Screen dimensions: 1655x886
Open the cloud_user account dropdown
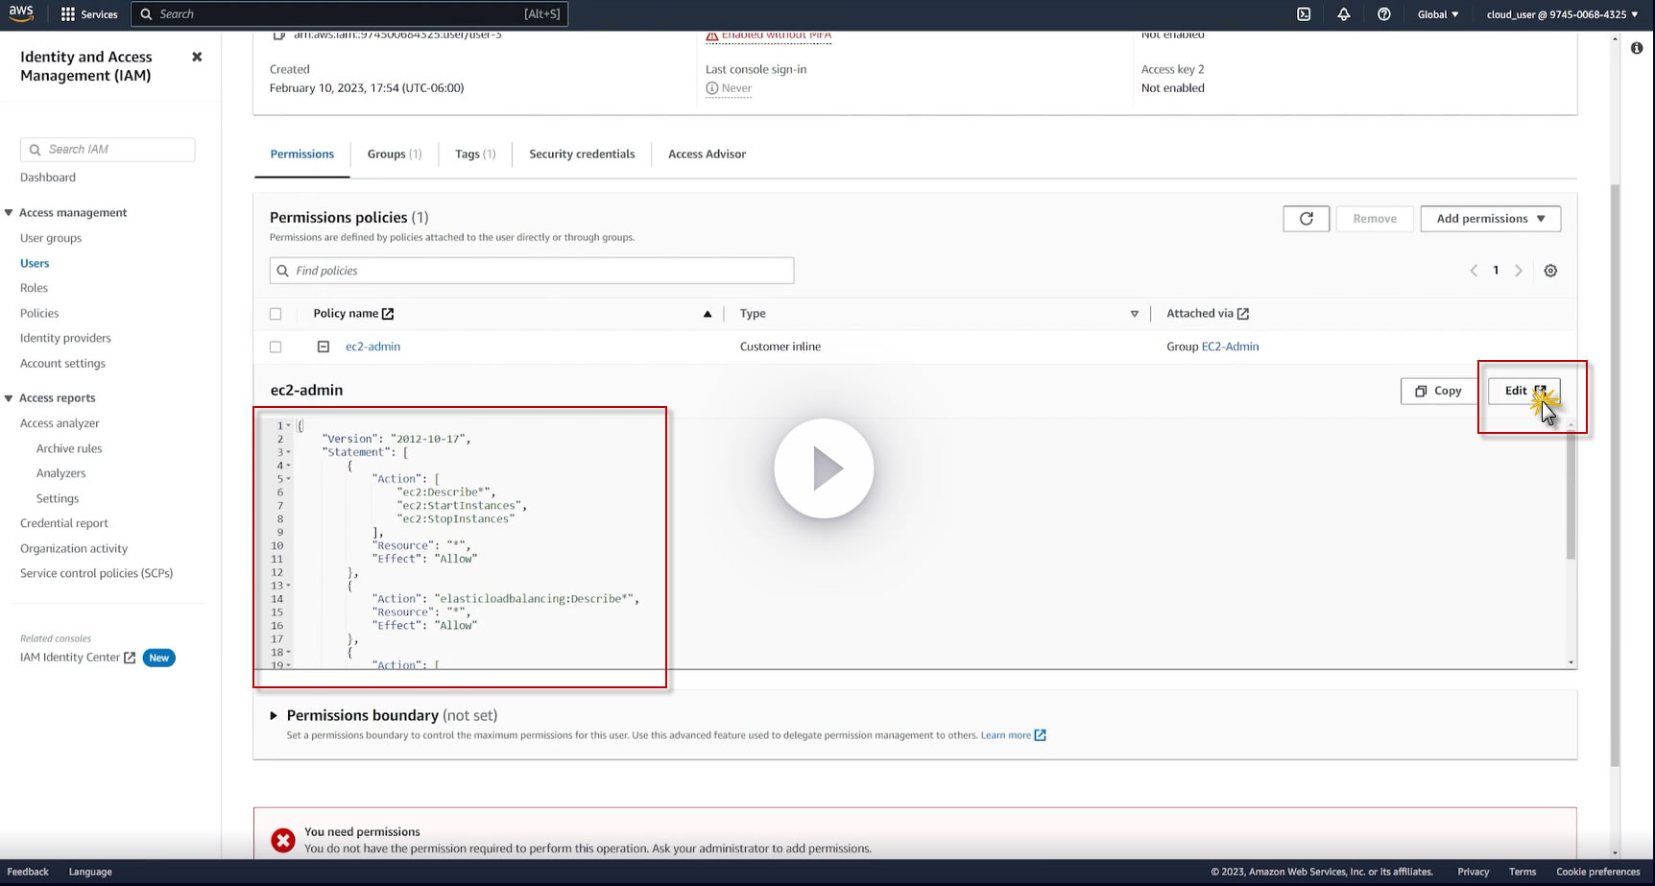[x=1562, y=14]
